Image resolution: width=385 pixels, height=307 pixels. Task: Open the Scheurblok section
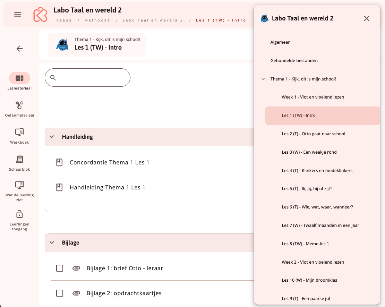[19, 163]
